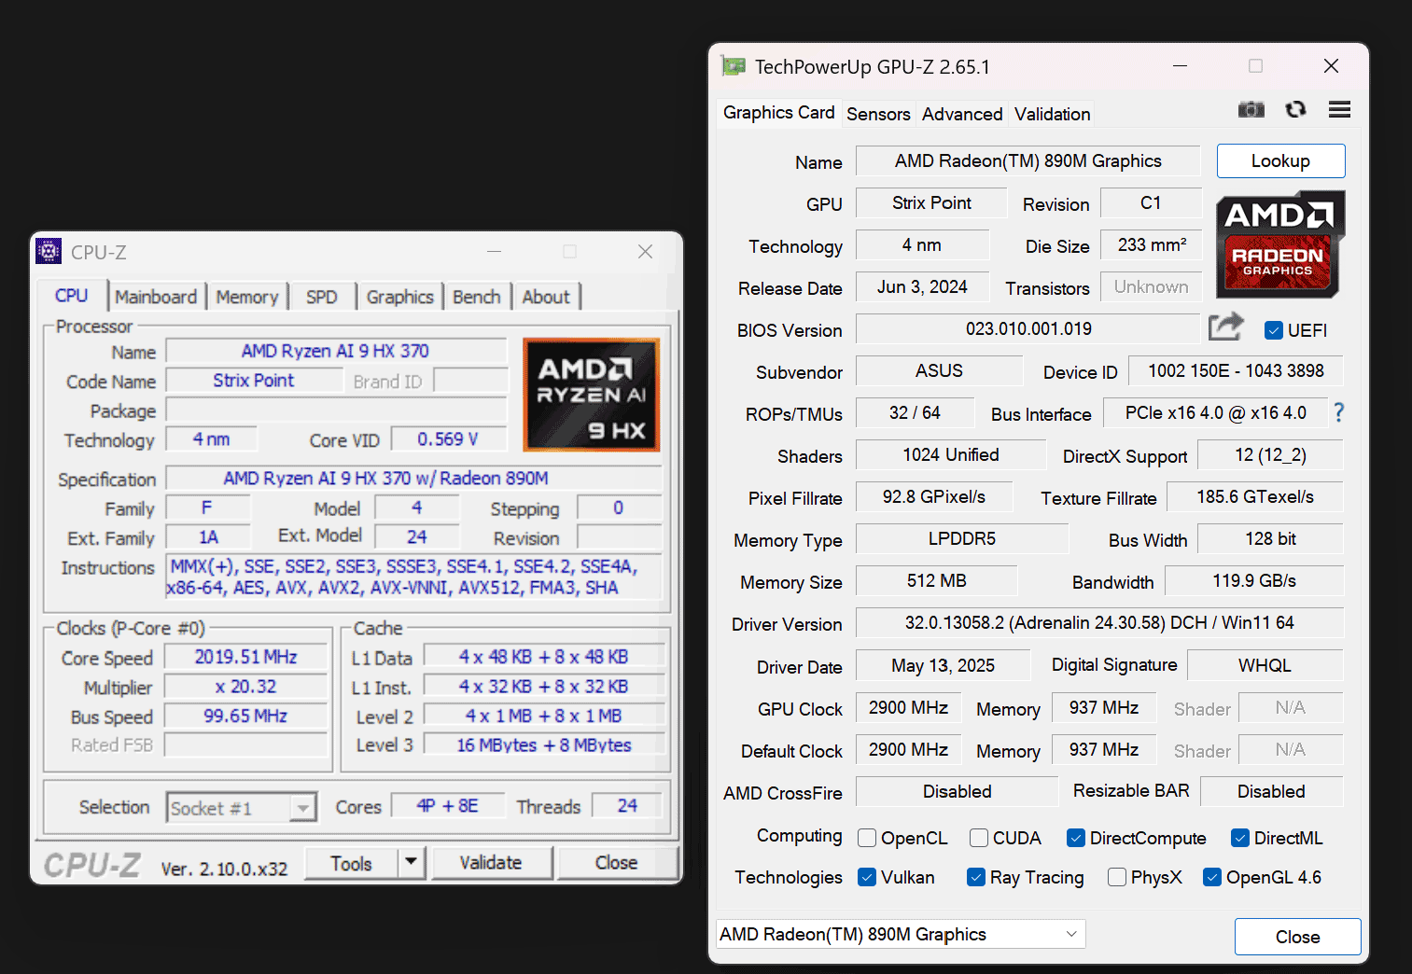Image resolution: width=1412 pixels, height=974 pixels.
Task: Toggle the DirectML checkbox
Action: 1240,838
